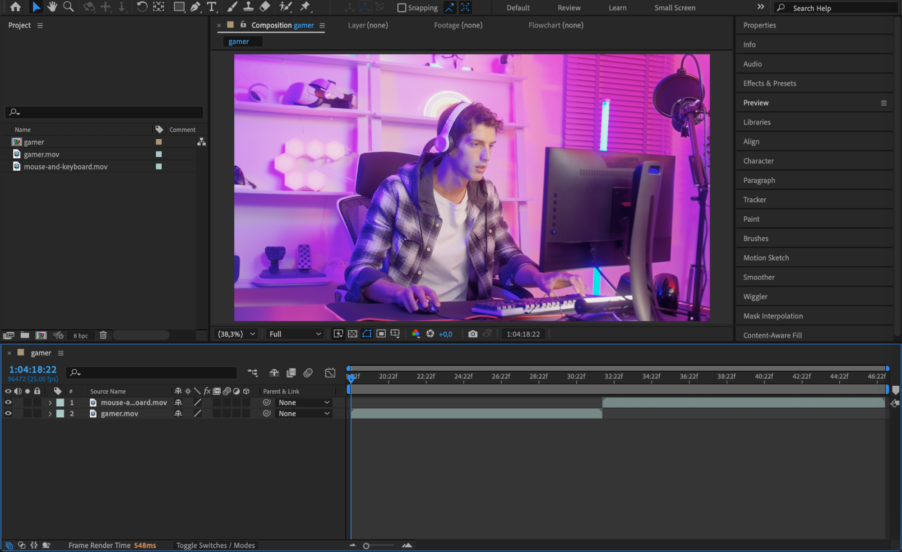The width and height of the screenshot is (902, 552).
Task: Select the Pen tool
Action: 195,7
